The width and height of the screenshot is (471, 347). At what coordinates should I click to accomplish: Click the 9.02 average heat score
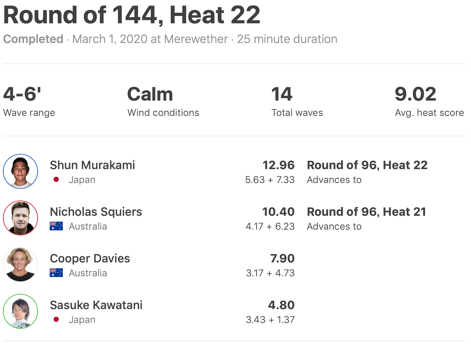(416, 94)
